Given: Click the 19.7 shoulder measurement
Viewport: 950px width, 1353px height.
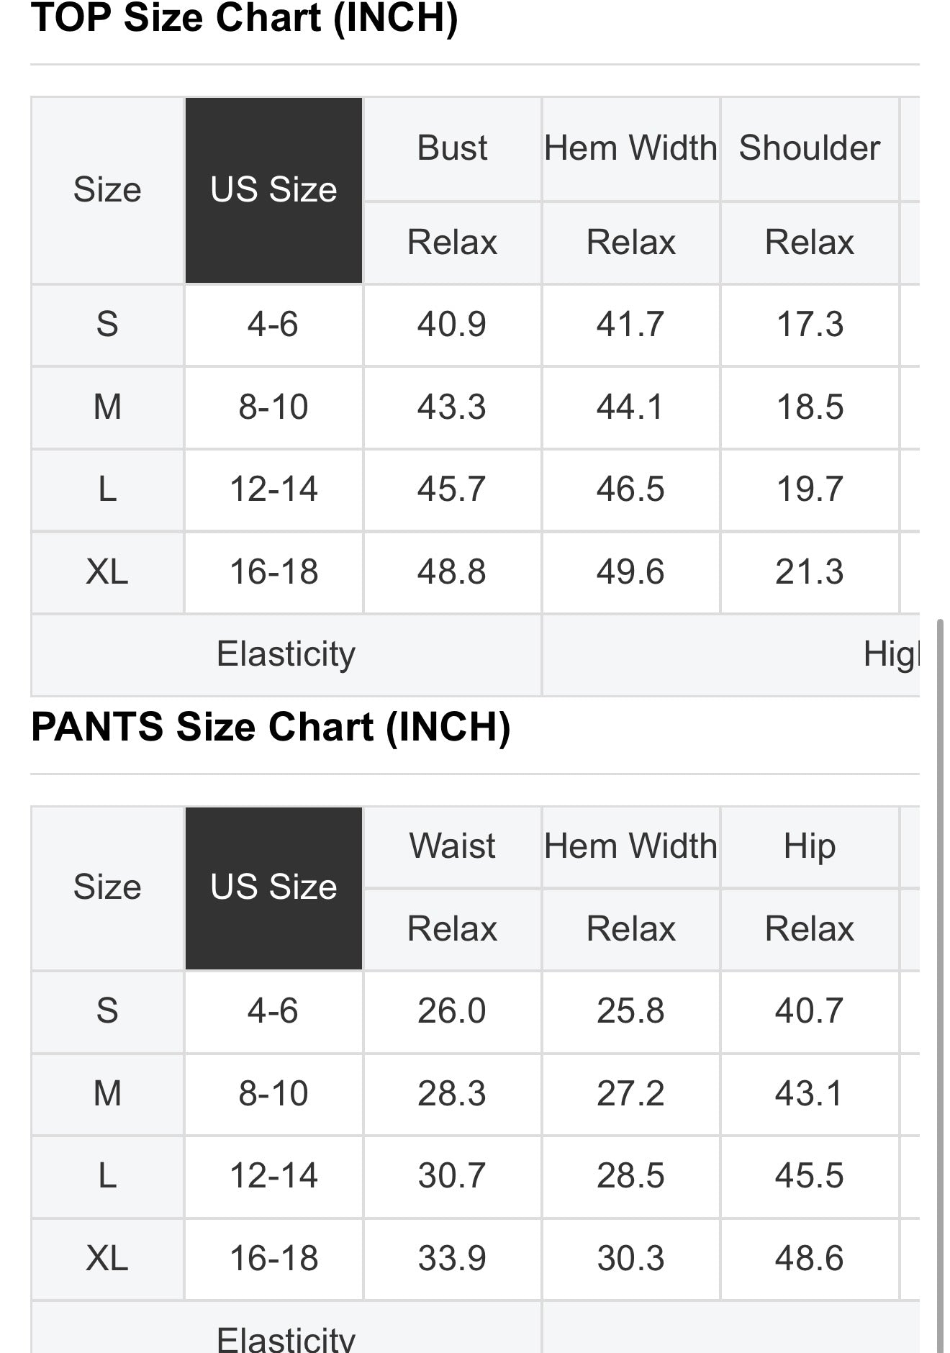Looking at the screenshot, I should [x=809, y=490].
